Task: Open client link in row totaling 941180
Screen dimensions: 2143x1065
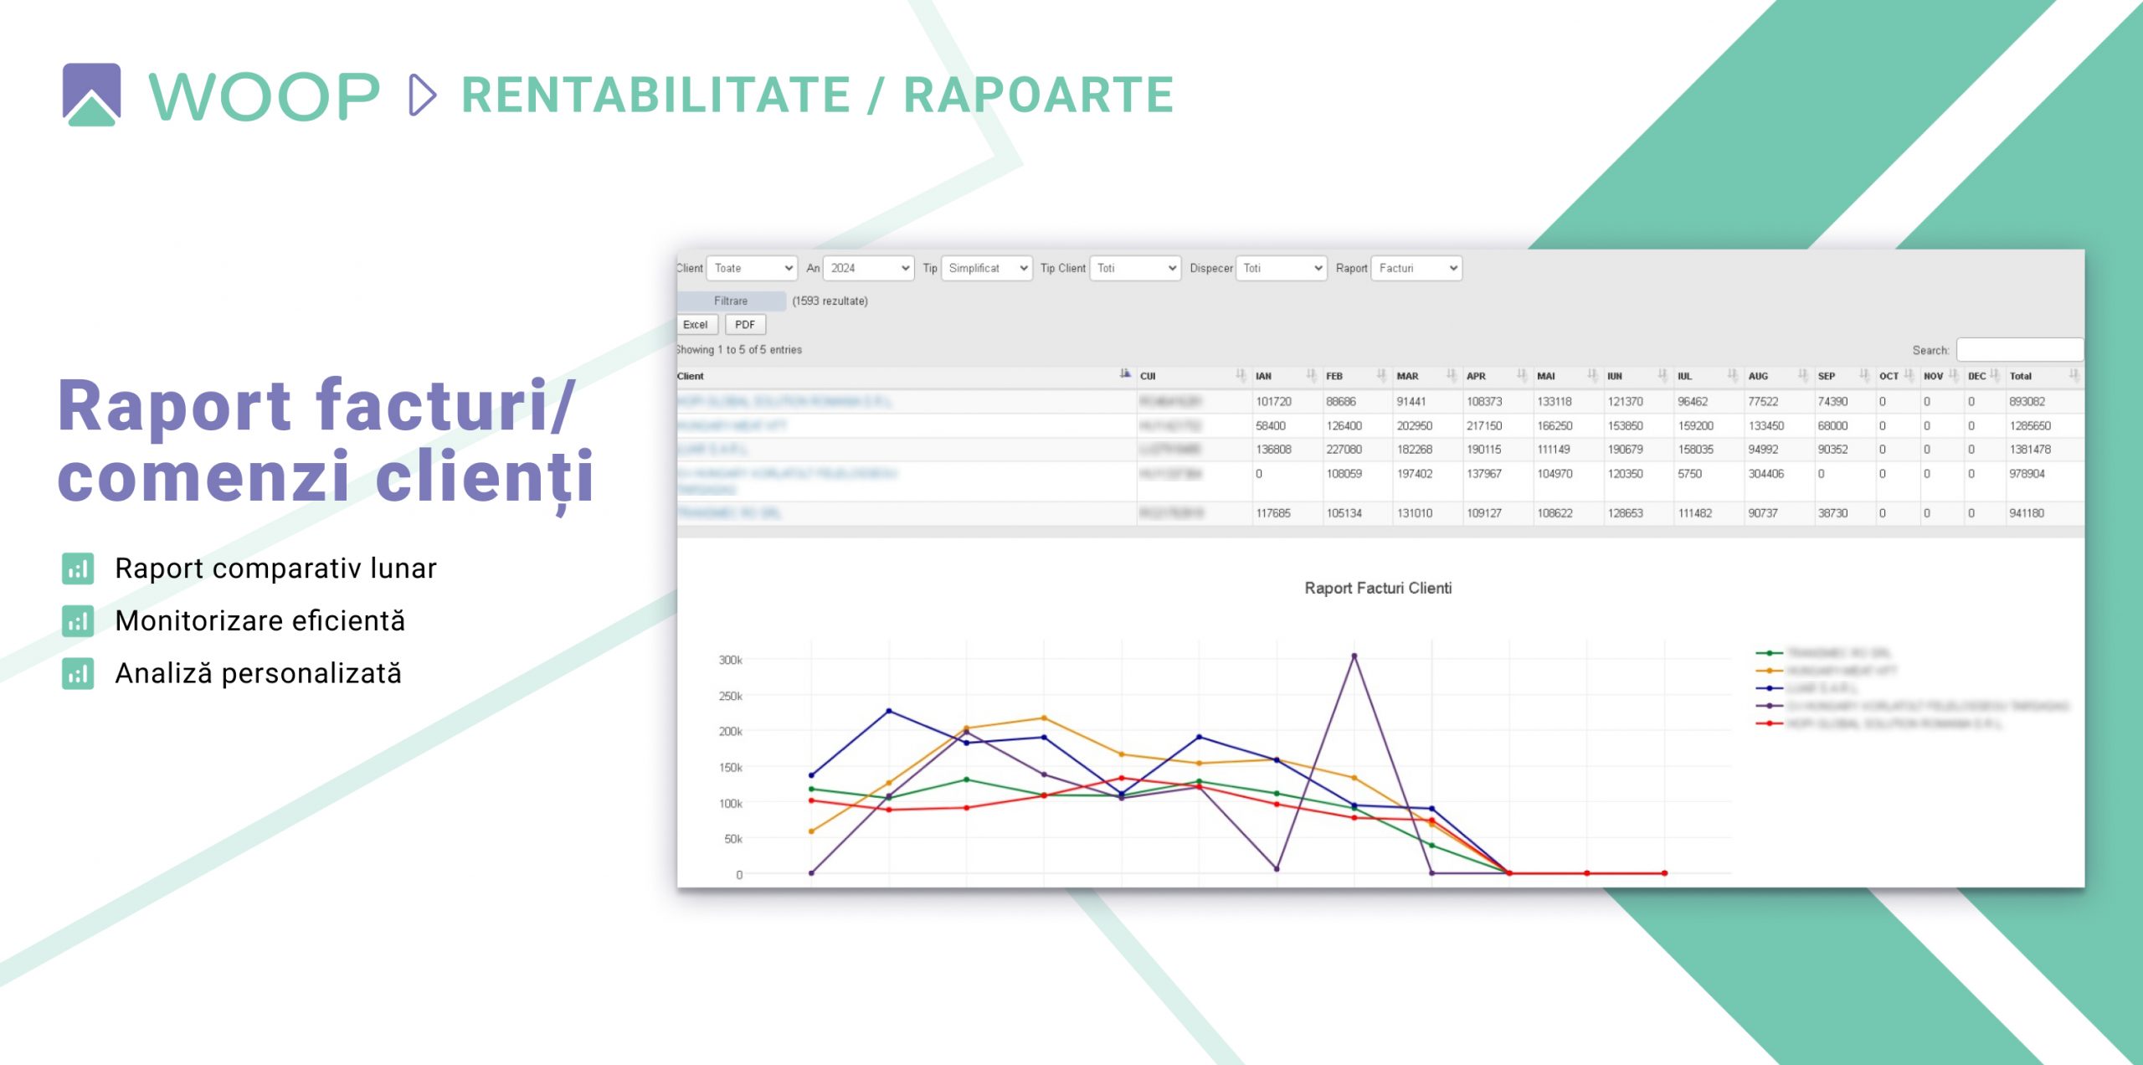Action: (x=728, y=513)
